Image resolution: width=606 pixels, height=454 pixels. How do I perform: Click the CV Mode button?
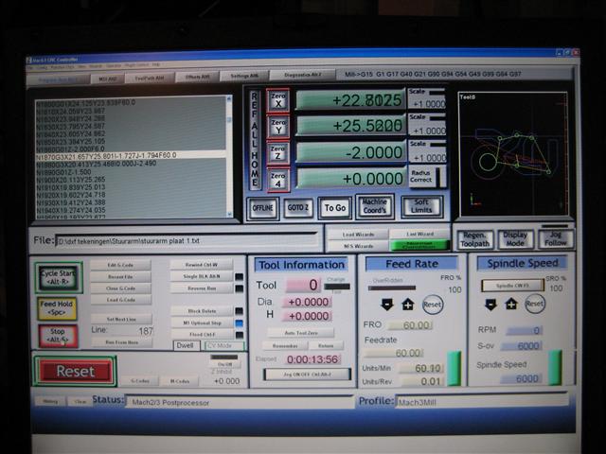click(224, 345)
